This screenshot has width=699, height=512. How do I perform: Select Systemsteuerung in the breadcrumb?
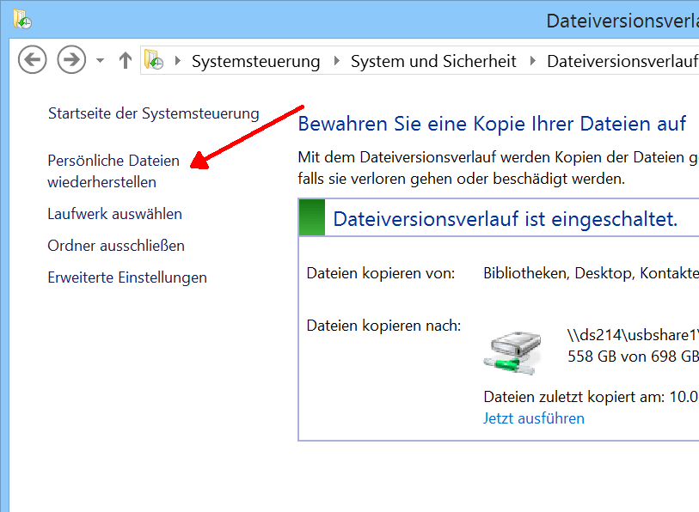(x=256, y=62)
